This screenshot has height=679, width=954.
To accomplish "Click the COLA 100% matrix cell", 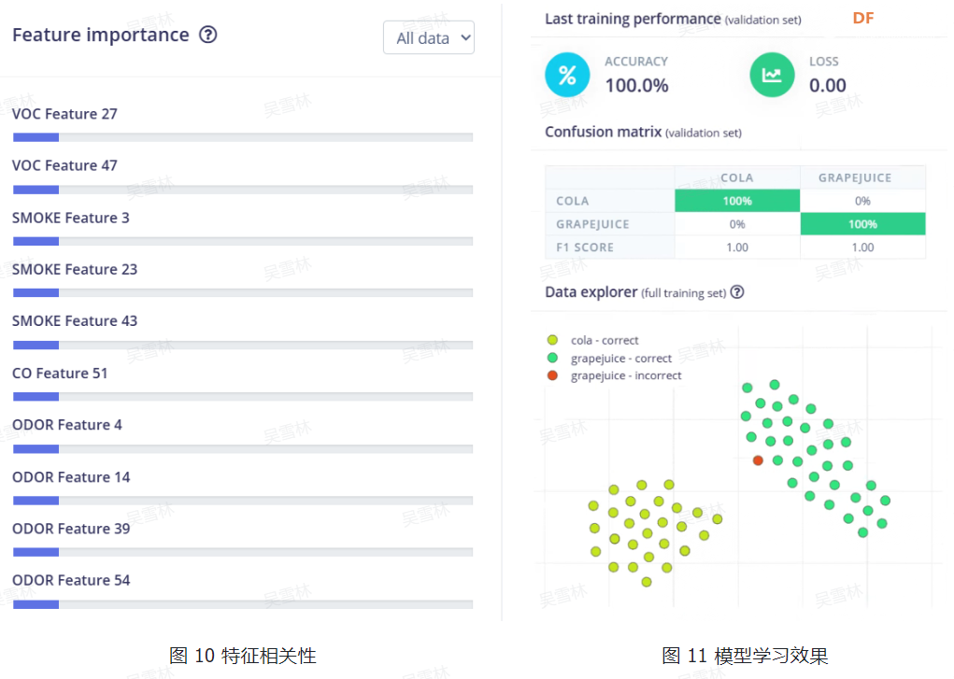I will point(736,200).
